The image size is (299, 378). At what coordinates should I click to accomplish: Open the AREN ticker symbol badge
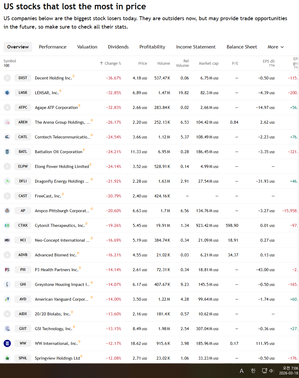[x=23, y=122]
